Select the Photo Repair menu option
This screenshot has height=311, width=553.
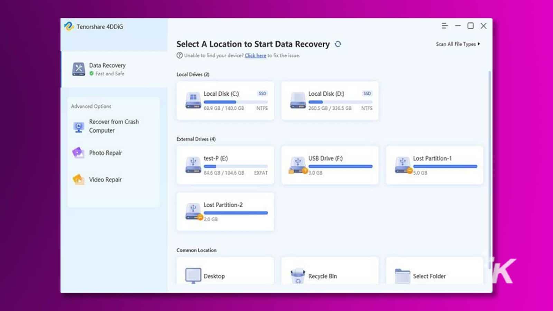click(x=105, y=153)
